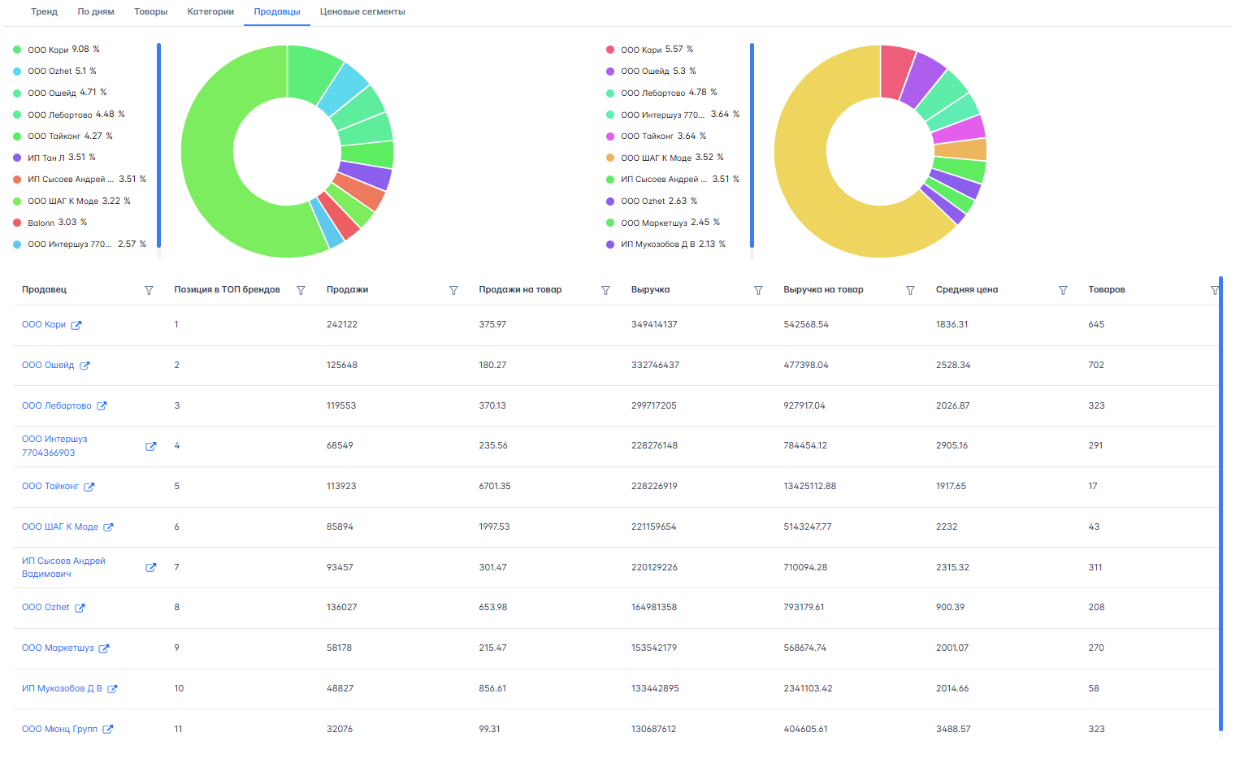Open filter dropdown for Выручка на товар

point(910,290)
